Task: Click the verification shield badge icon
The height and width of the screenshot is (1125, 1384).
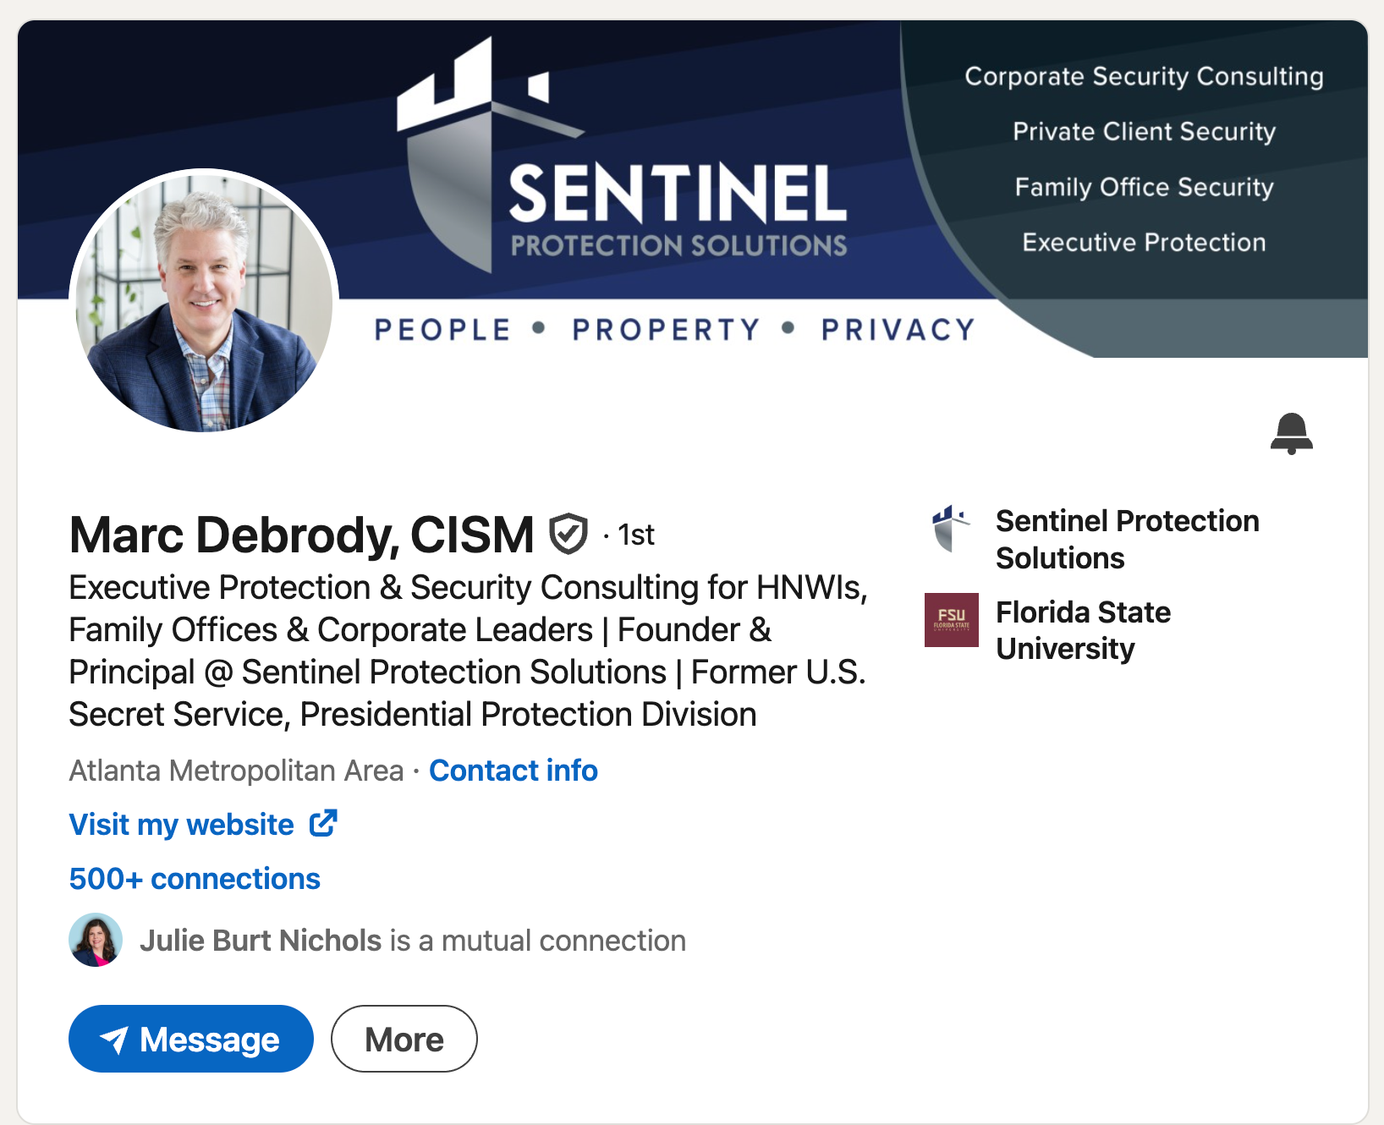Action: 568,534
